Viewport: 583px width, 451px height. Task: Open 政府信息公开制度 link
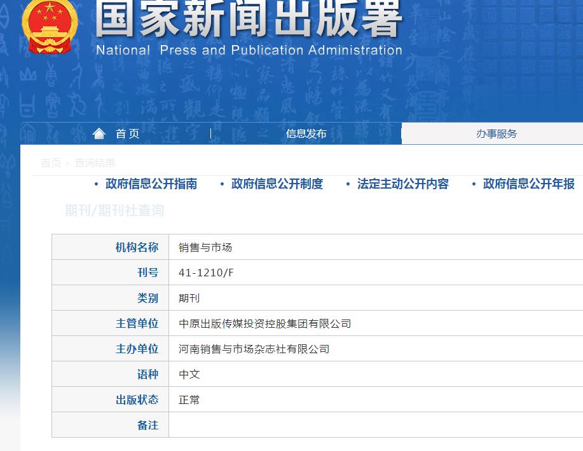(x=277, y=184)
